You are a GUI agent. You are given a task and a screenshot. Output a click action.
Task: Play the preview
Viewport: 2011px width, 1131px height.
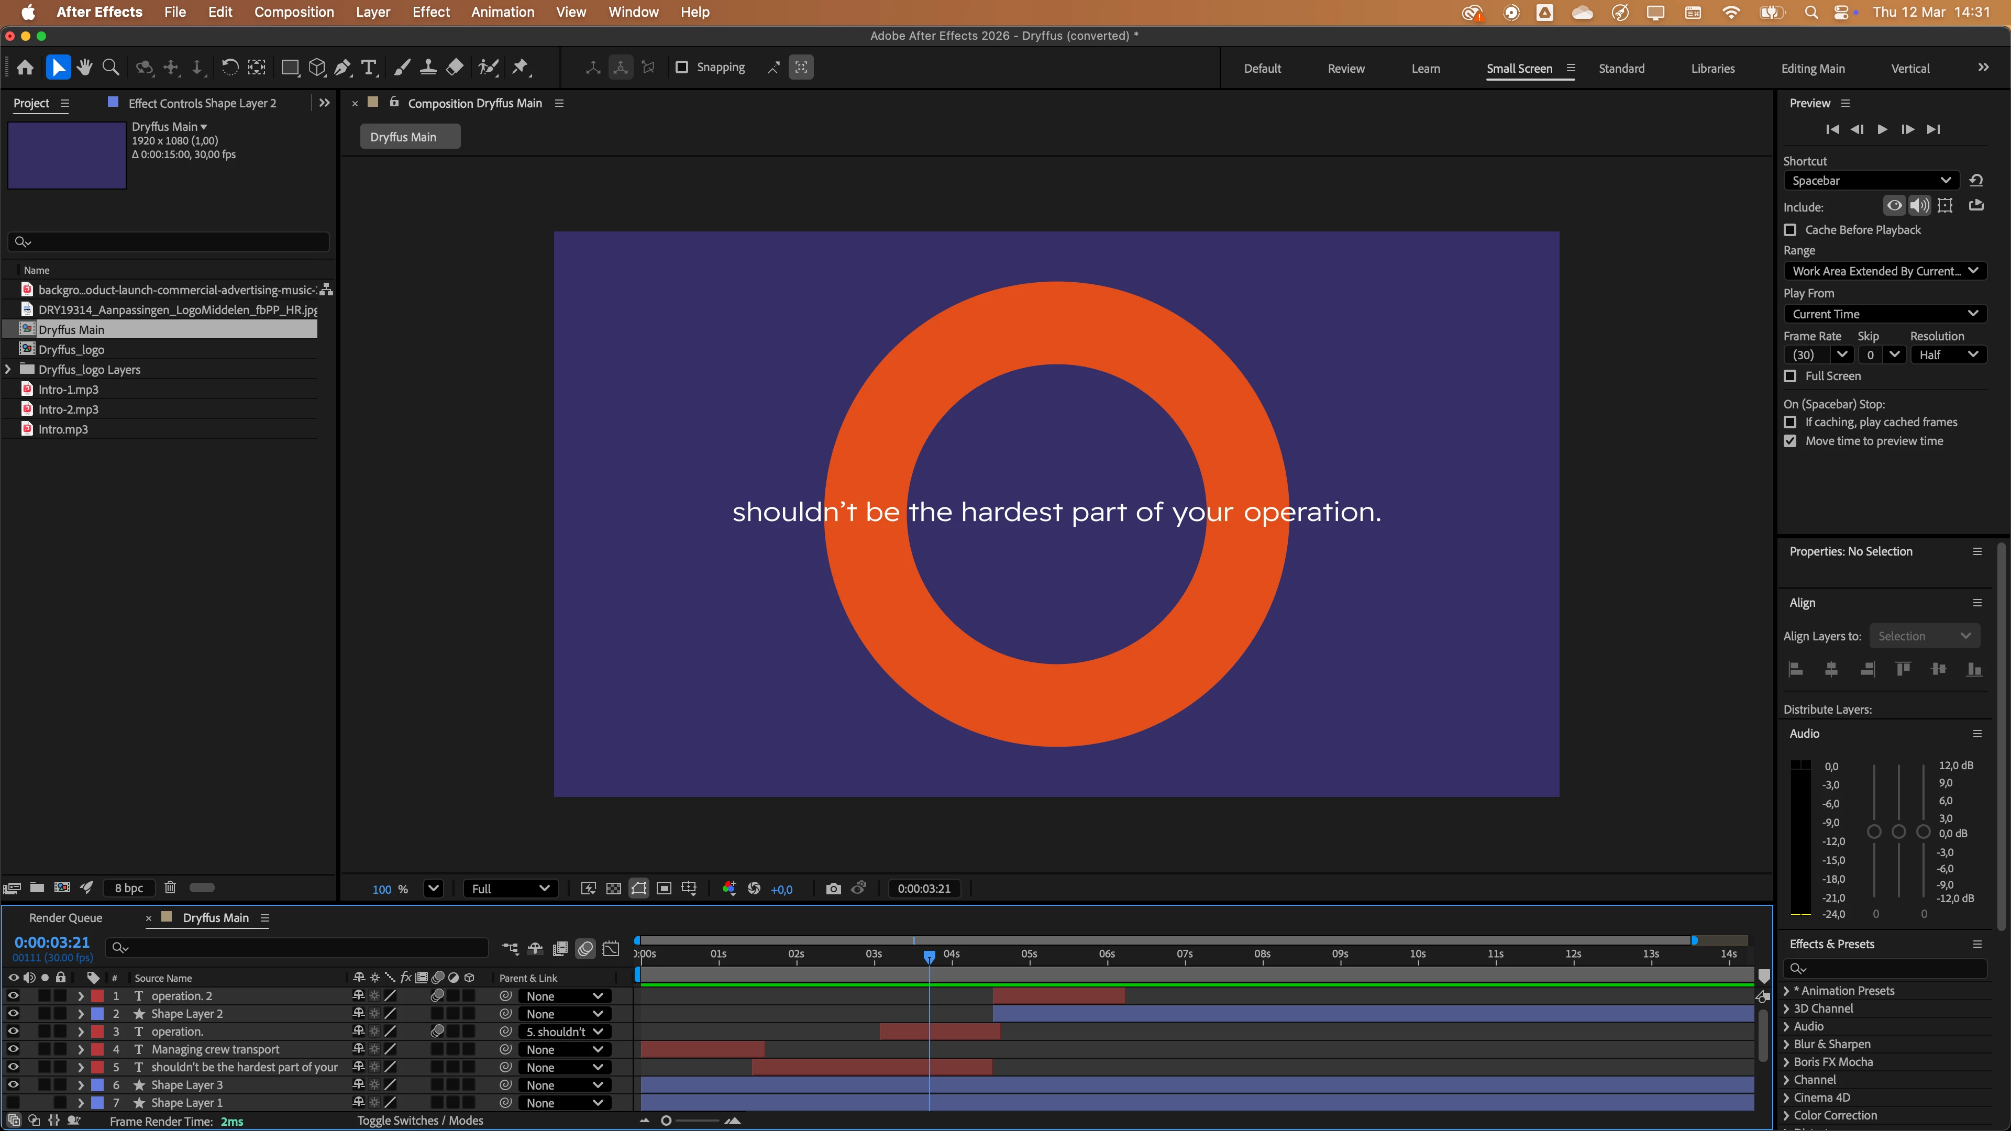click(x=1882, y=129)
